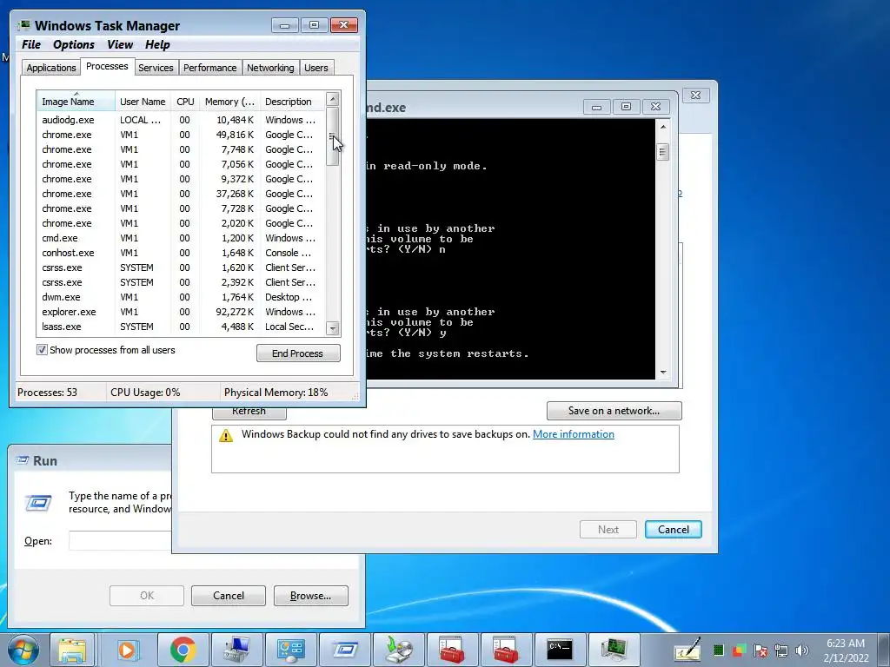This screenshot has height=667, width=890.
Task: Switch to the Windows Backup taskbar item
Action: tap(398, 650)
